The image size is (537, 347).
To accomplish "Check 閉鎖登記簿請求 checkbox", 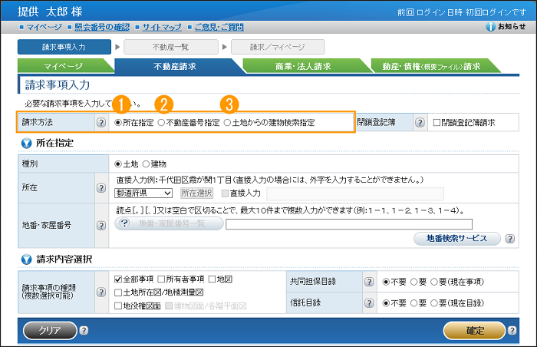I will [x=437, y=123].
